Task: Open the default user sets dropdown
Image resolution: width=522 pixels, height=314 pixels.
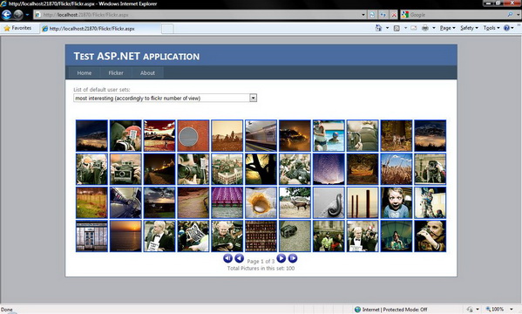Action: [x=165, y=98]
